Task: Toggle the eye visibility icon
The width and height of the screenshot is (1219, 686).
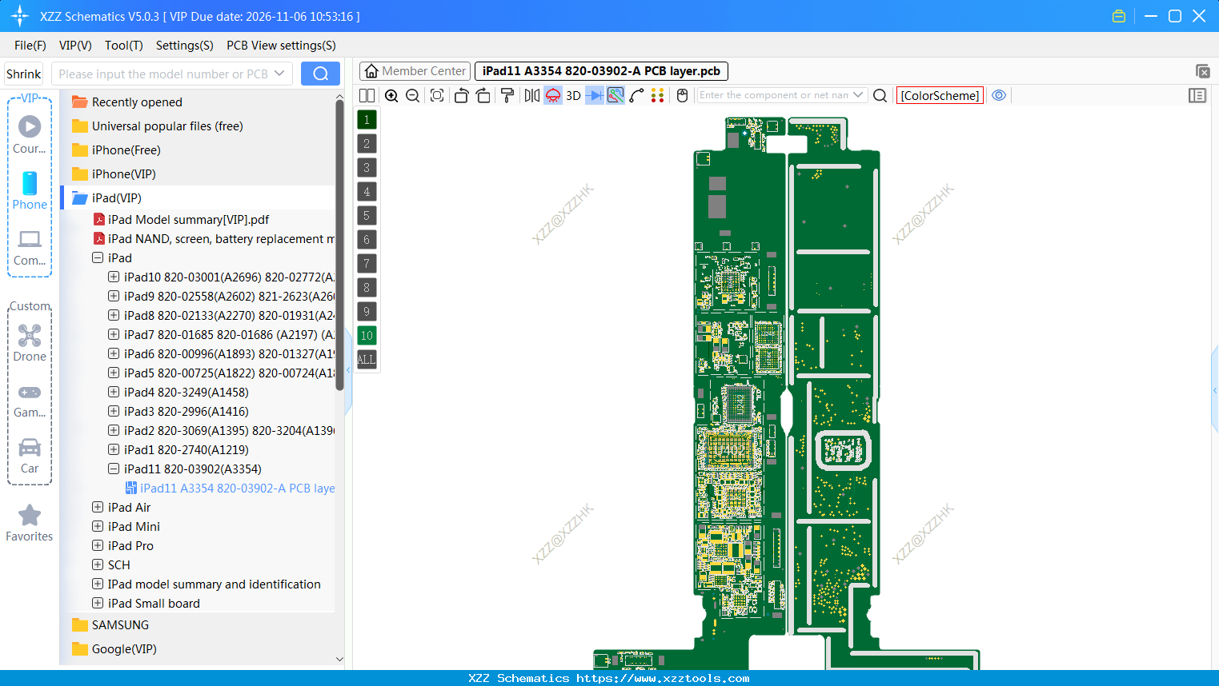Action: click(999, 96)
